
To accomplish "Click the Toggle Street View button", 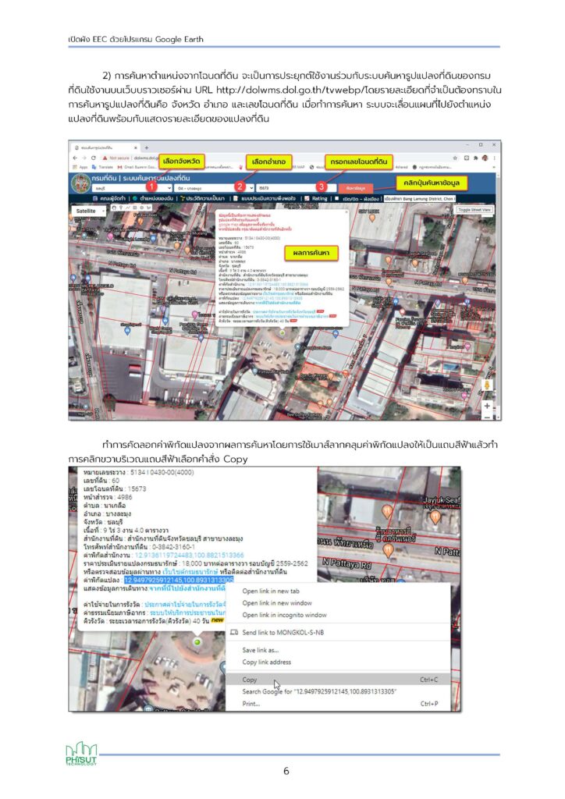I will click(474, 210).
